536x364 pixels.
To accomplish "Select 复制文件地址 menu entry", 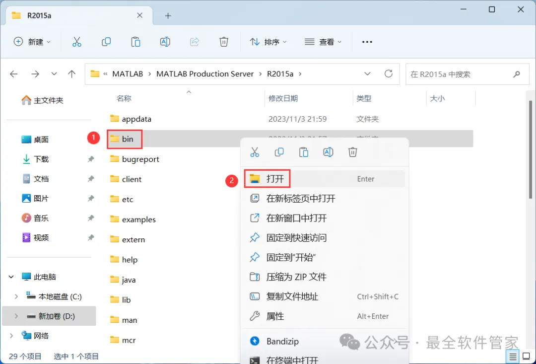I will (x=325, y=296).
